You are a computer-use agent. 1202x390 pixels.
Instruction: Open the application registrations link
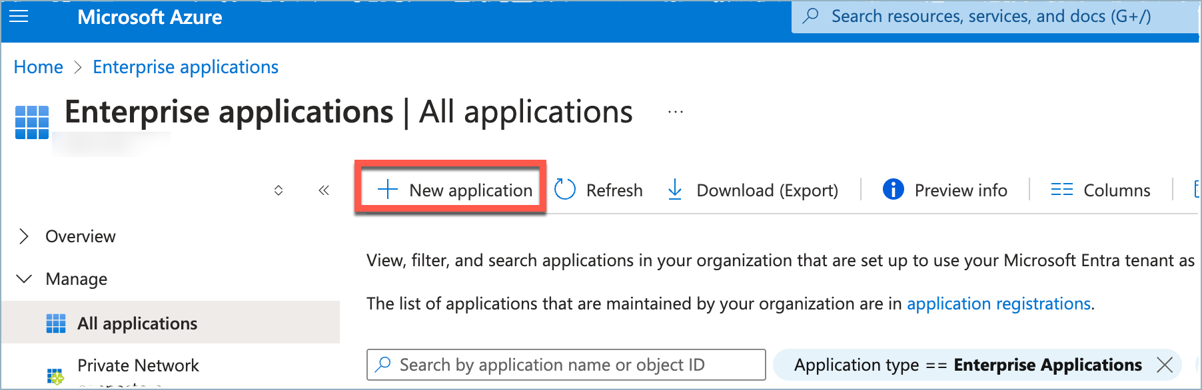(x=999, y=303)
